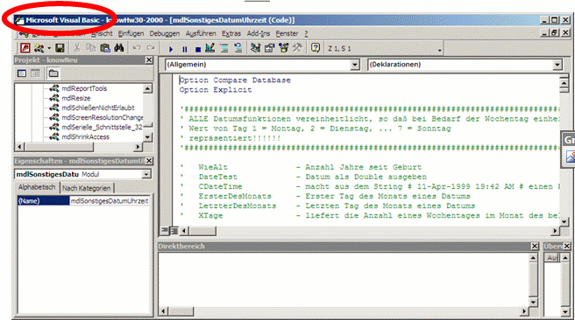Select mdlSerielle_Schnittstelle_32 module in tree
Screen dimensions: 575x320
coord(102,127)
